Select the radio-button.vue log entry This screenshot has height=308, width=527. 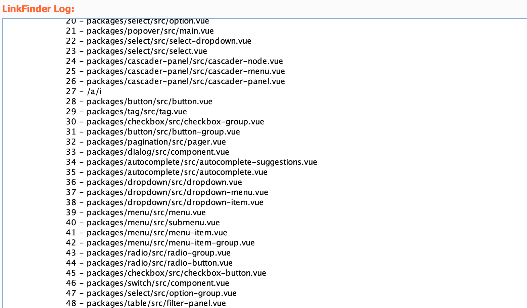[x=159, y=263]
